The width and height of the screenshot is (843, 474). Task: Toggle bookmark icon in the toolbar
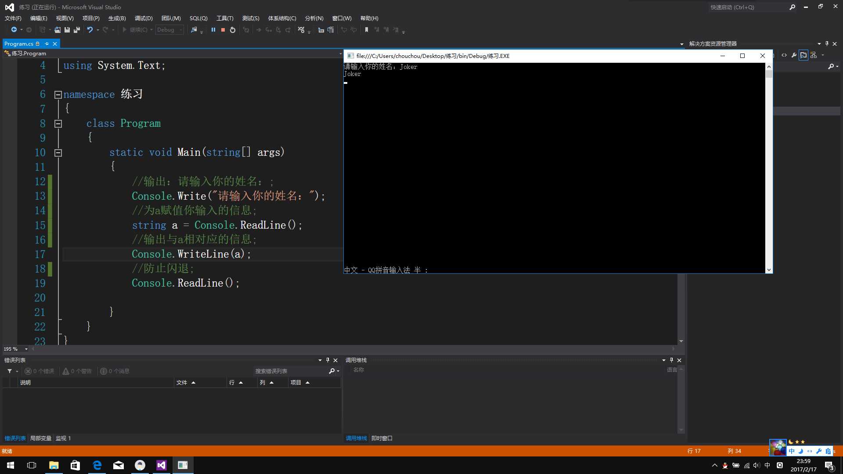[x=367, y=30]
